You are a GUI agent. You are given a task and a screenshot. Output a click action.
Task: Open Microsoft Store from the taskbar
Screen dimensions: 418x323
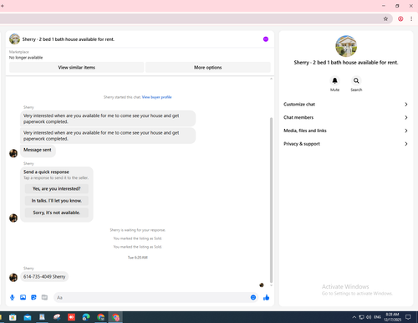[x=13, y=317]
